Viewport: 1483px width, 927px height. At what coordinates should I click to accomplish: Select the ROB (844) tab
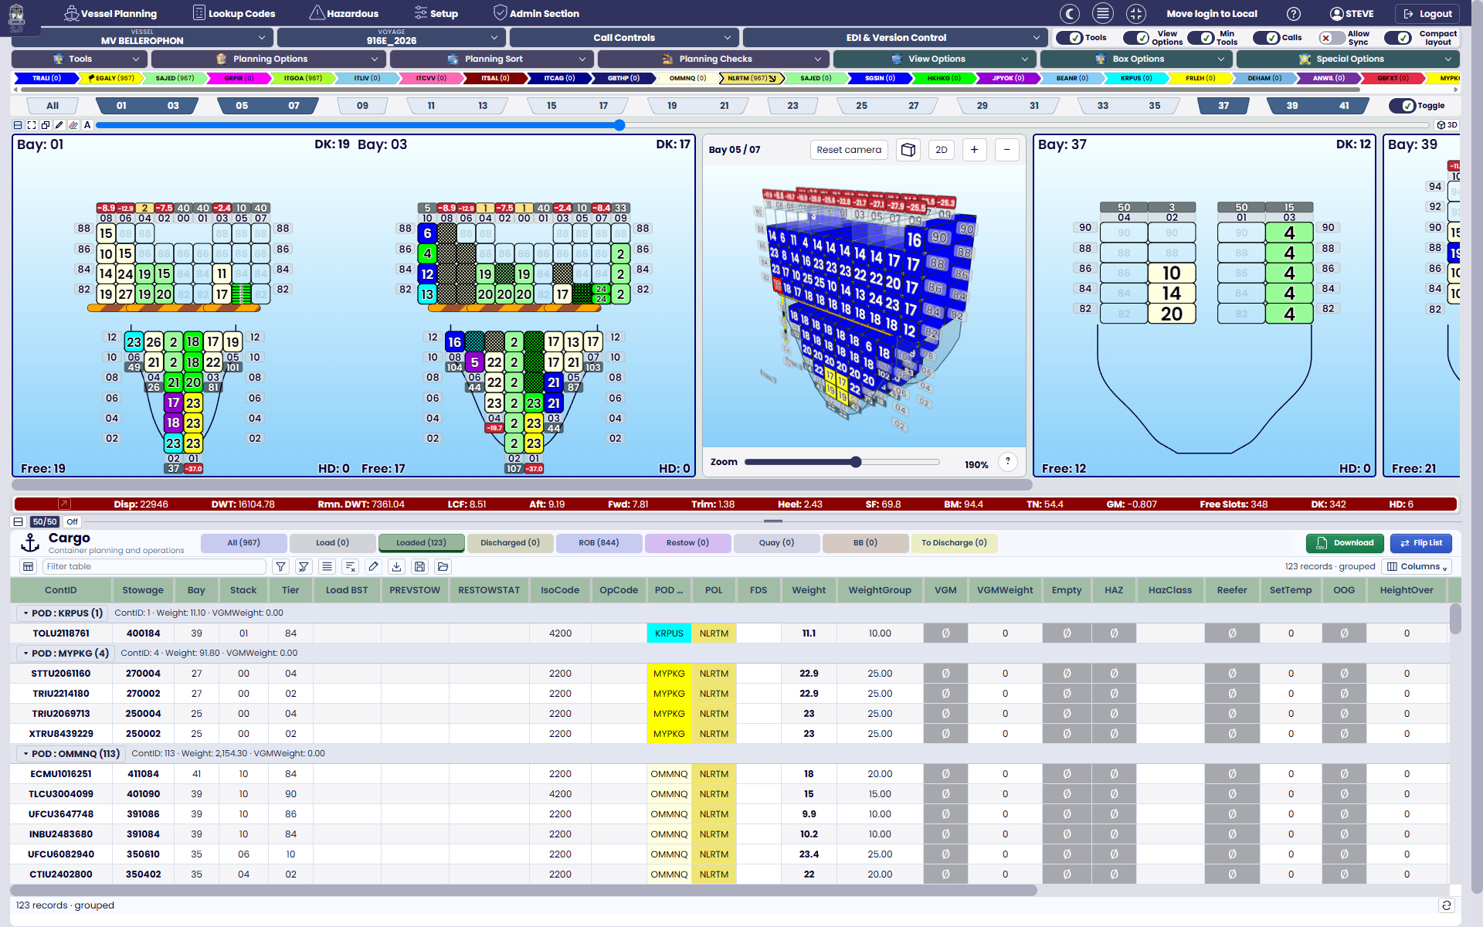coord(599,543)
